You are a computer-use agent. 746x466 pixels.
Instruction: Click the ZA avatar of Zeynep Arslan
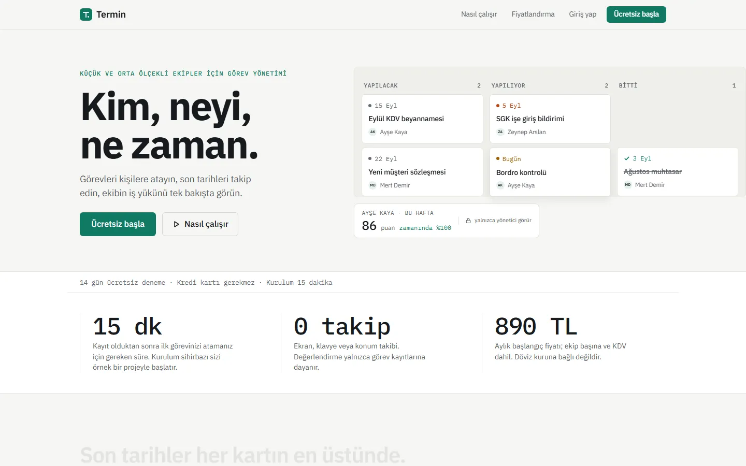coord(500,132)
